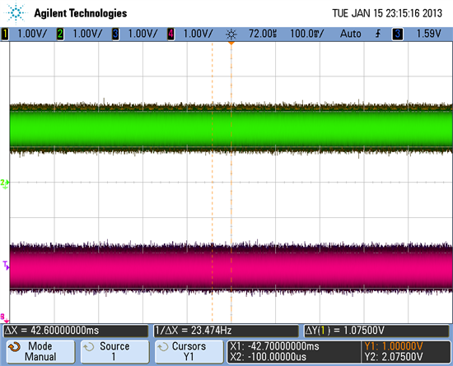Click the 100.0ms time-per-division setting

(x=307, y=34)
